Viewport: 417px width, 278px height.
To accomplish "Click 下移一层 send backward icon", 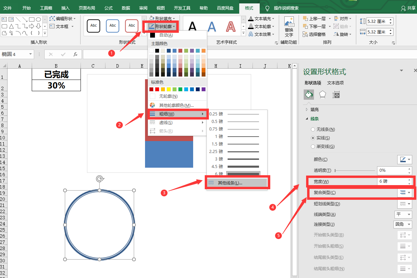I will (x=305, y=26).
